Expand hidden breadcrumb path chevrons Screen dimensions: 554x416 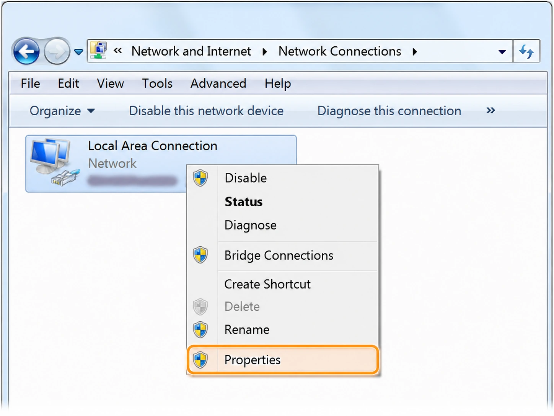[x=118, y=51]
